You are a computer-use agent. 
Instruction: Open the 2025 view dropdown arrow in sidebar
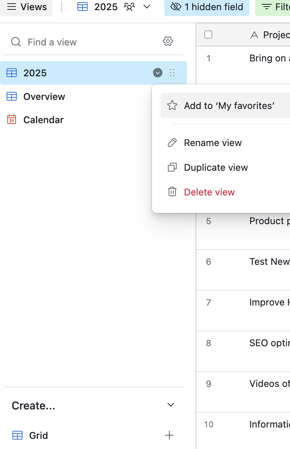pos(157,73)
